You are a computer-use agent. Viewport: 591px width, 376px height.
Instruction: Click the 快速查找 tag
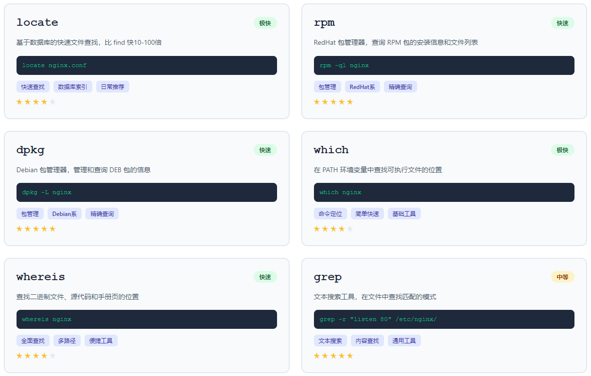point(33,87)
